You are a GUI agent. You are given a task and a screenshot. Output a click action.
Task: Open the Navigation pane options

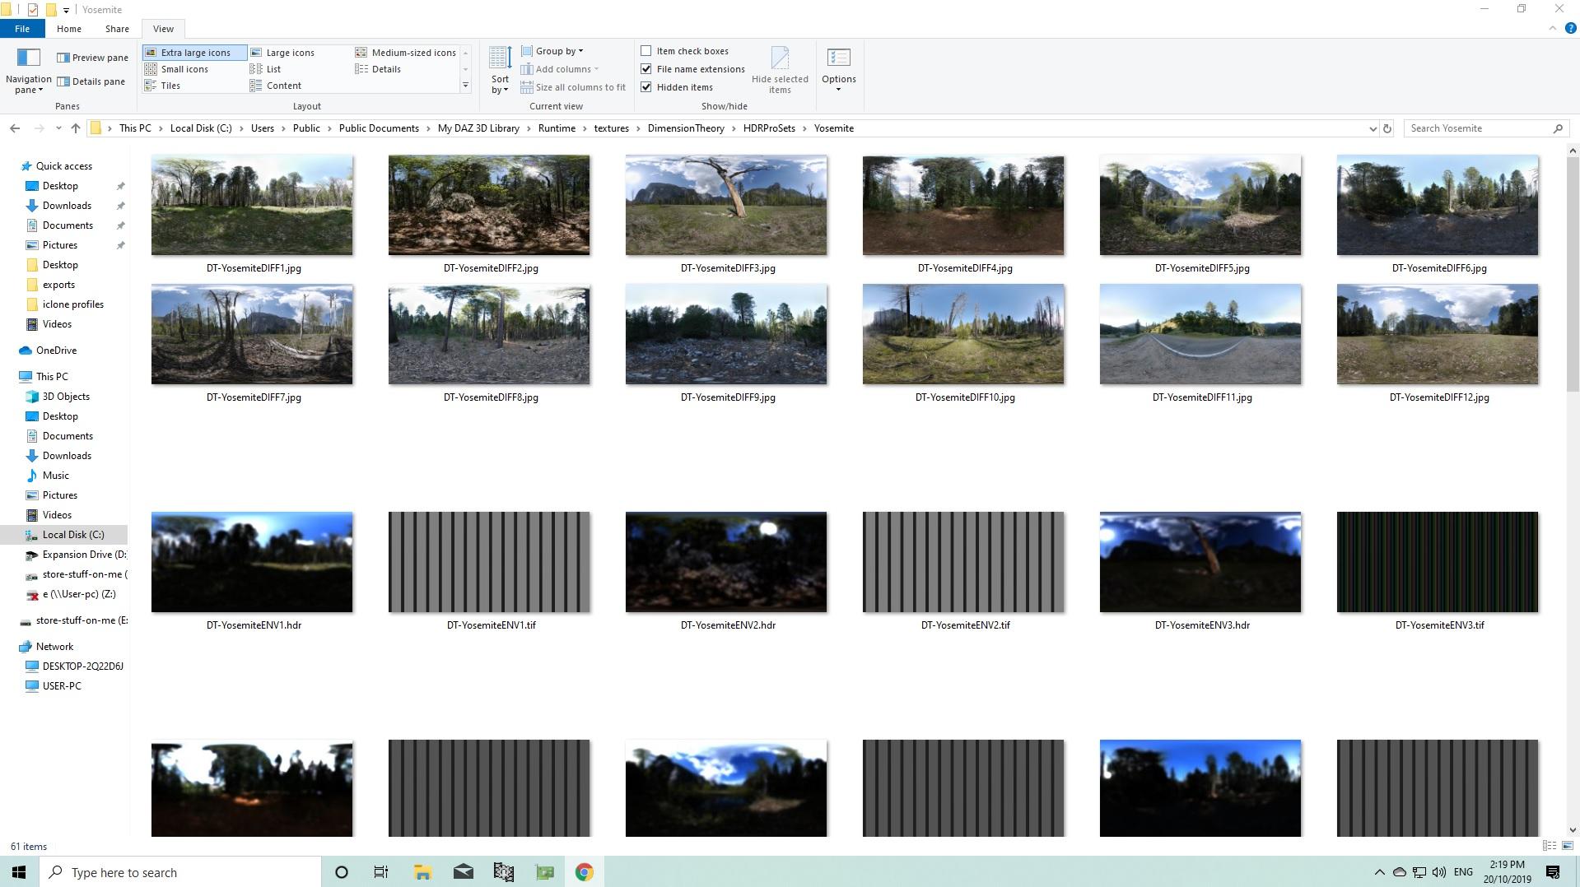[x=28, y=71]
